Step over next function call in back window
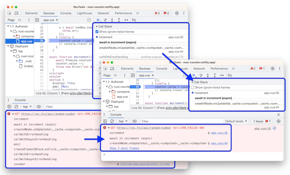The image size is (290, 175). tap(105, 20)
